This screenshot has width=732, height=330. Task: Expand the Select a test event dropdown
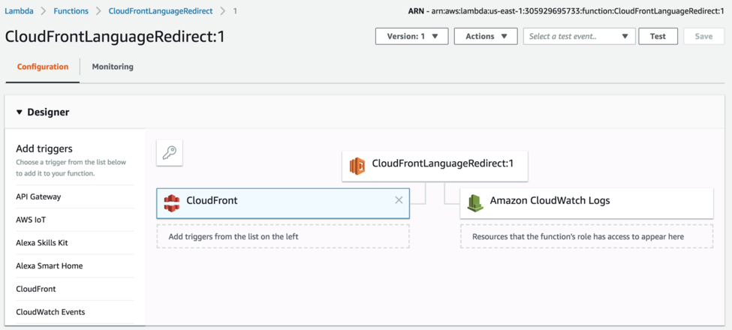pos(579,36)
